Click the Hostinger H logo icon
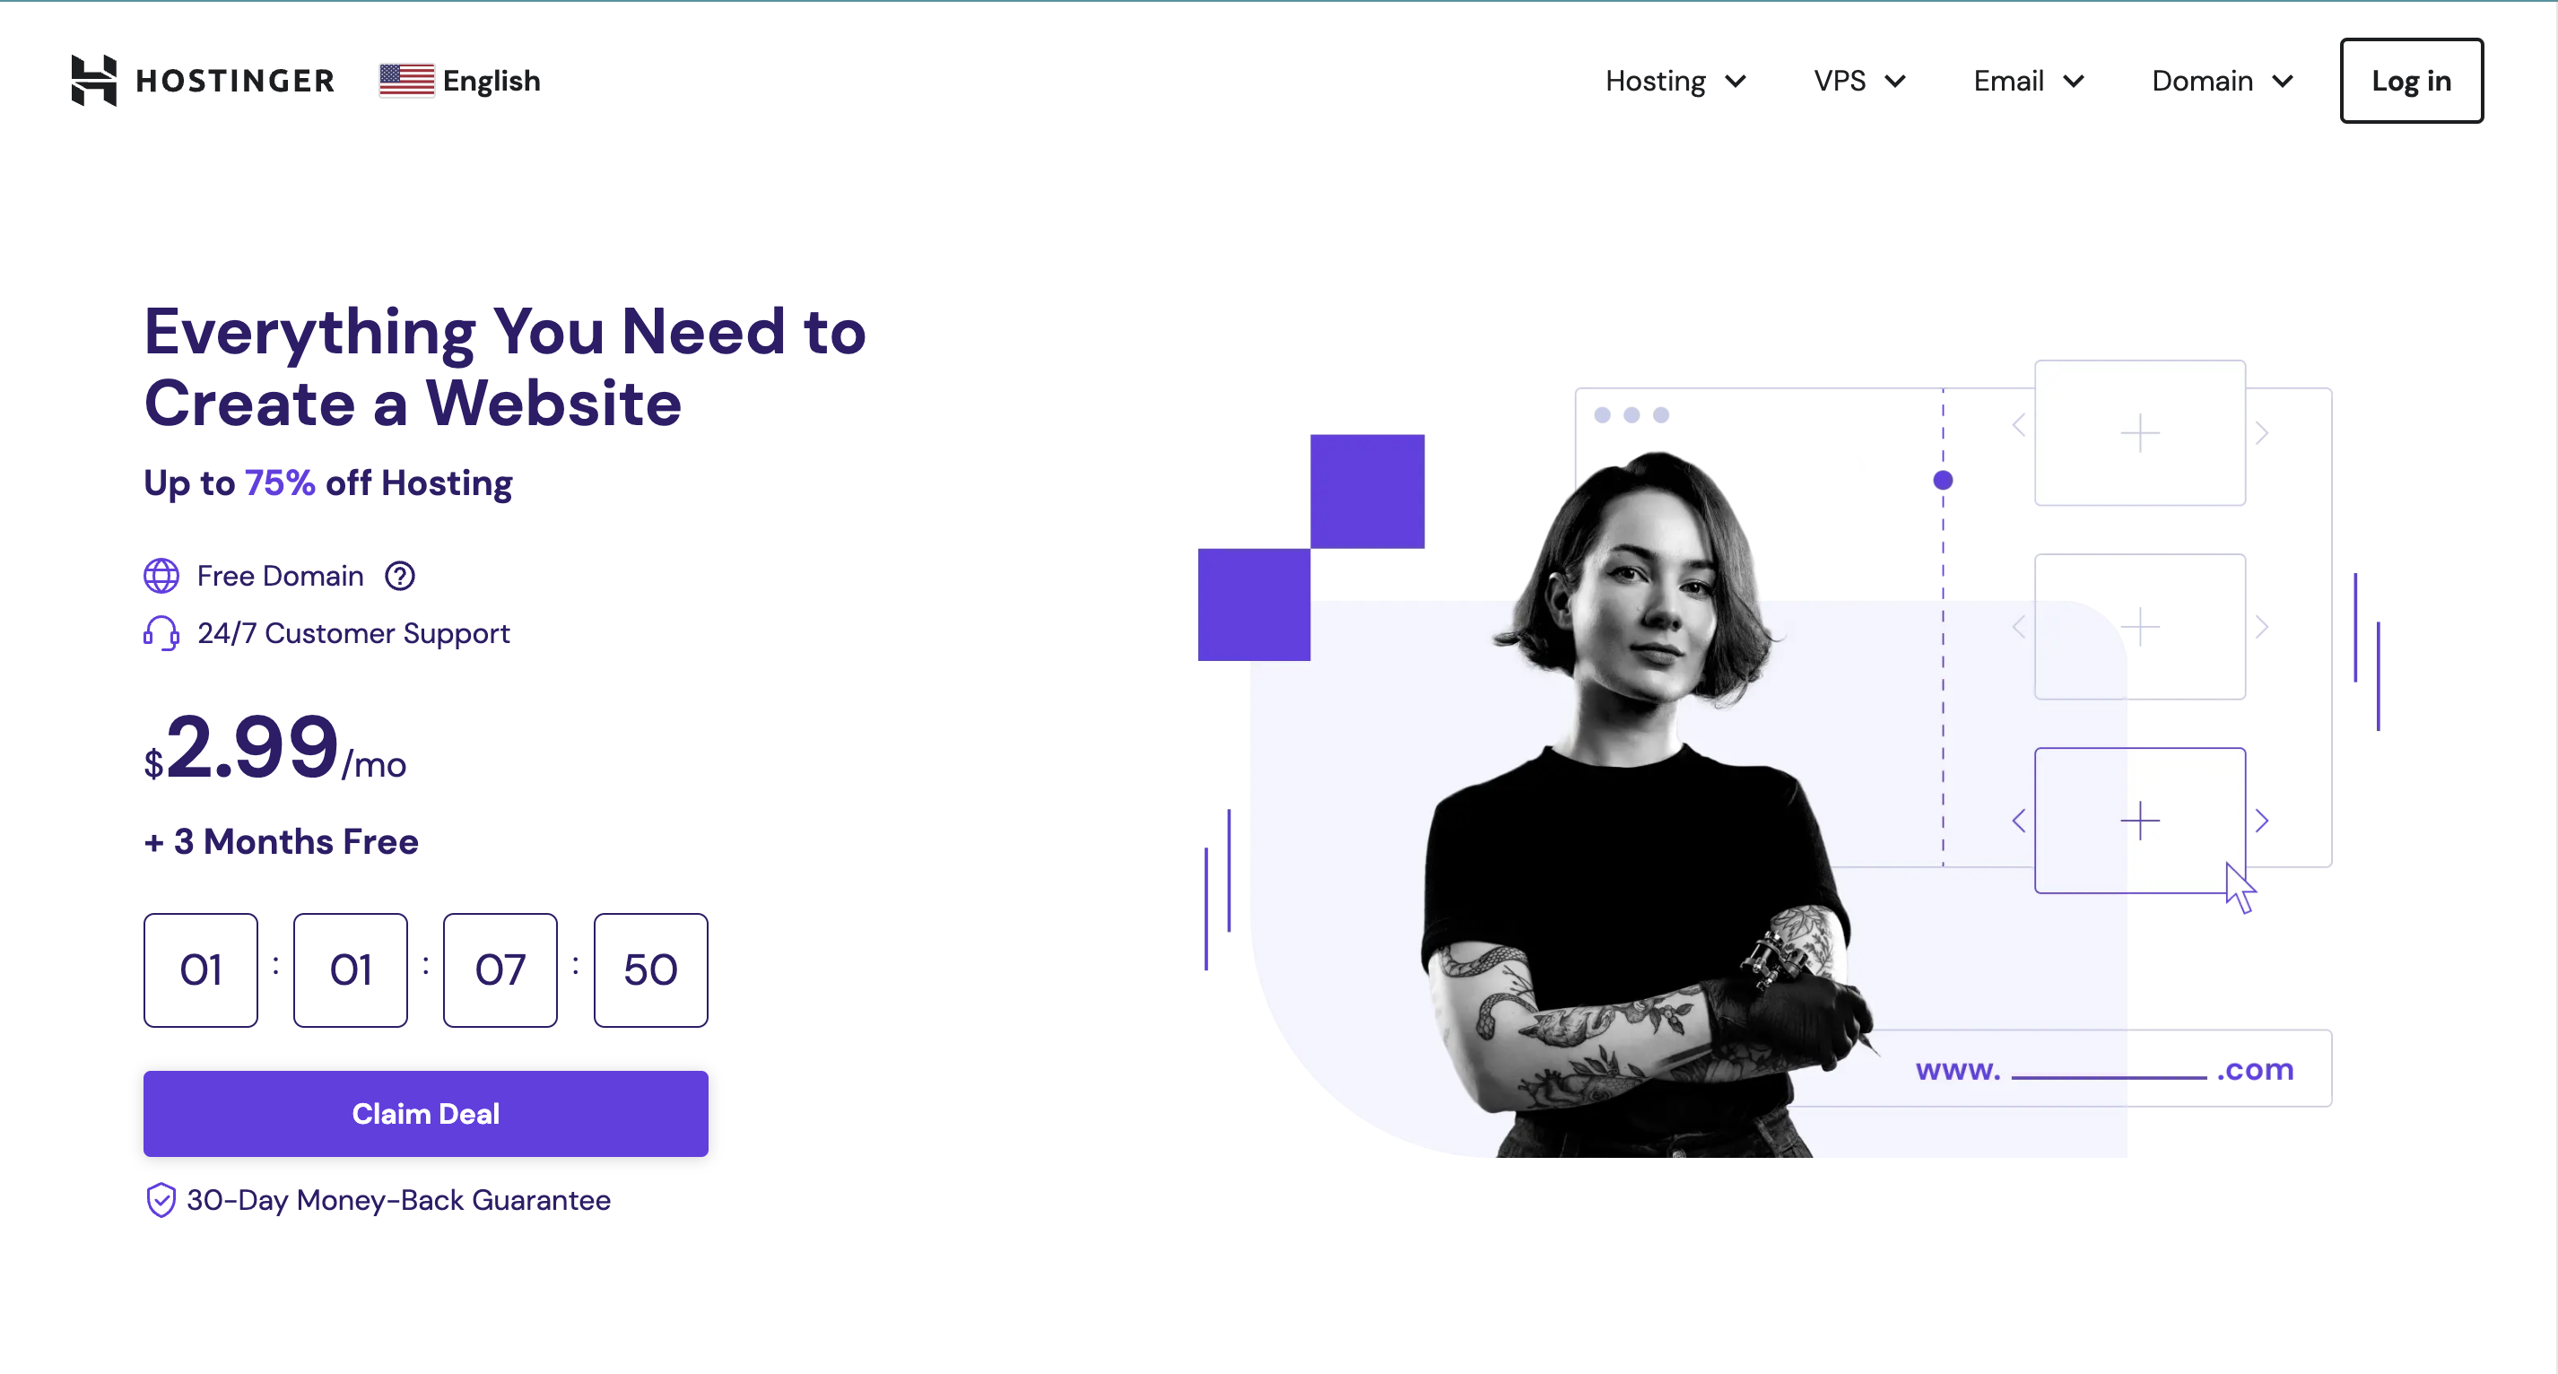This screenshot has height=1374, width=2558. coord(93,81)
